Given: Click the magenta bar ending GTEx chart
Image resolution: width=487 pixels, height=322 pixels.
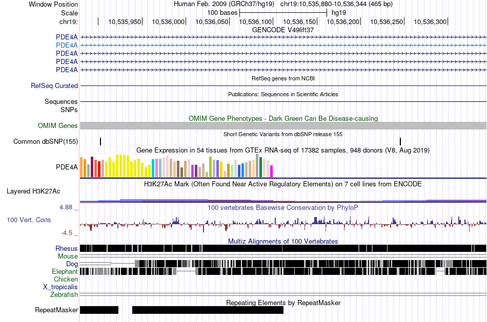Looking at the screenshot, I should (272, 171).
